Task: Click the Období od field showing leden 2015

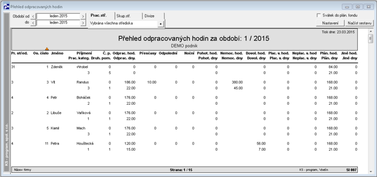Action: (58, 16)
